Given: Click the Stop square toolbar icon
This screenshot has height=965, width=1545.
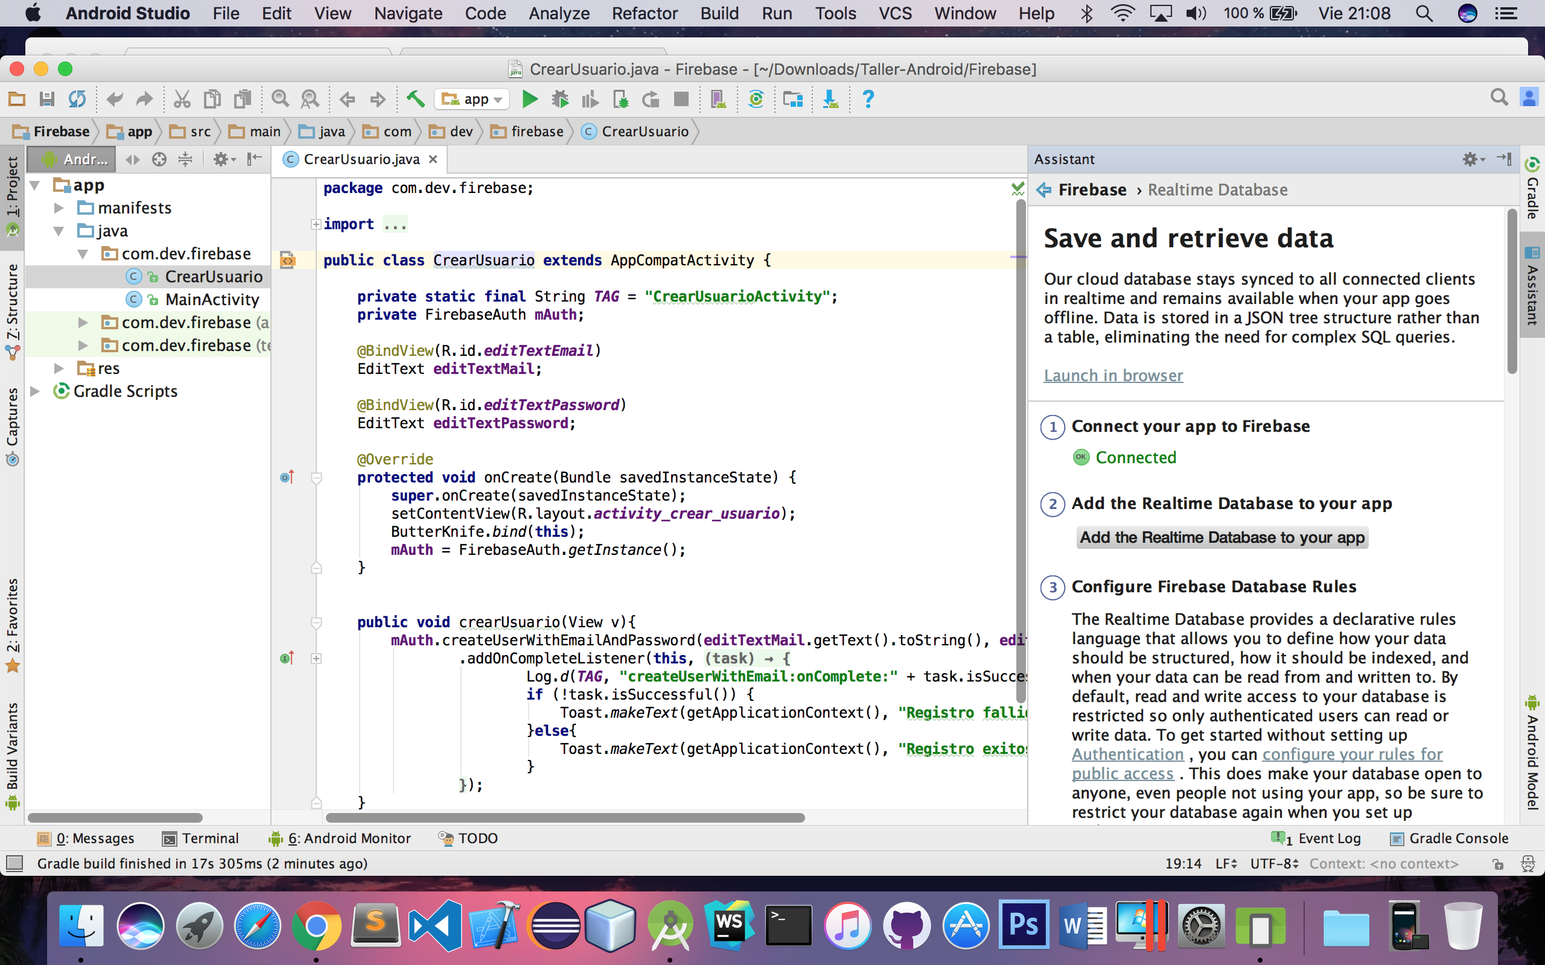Looking at the screenshot, I should (681, 100).
